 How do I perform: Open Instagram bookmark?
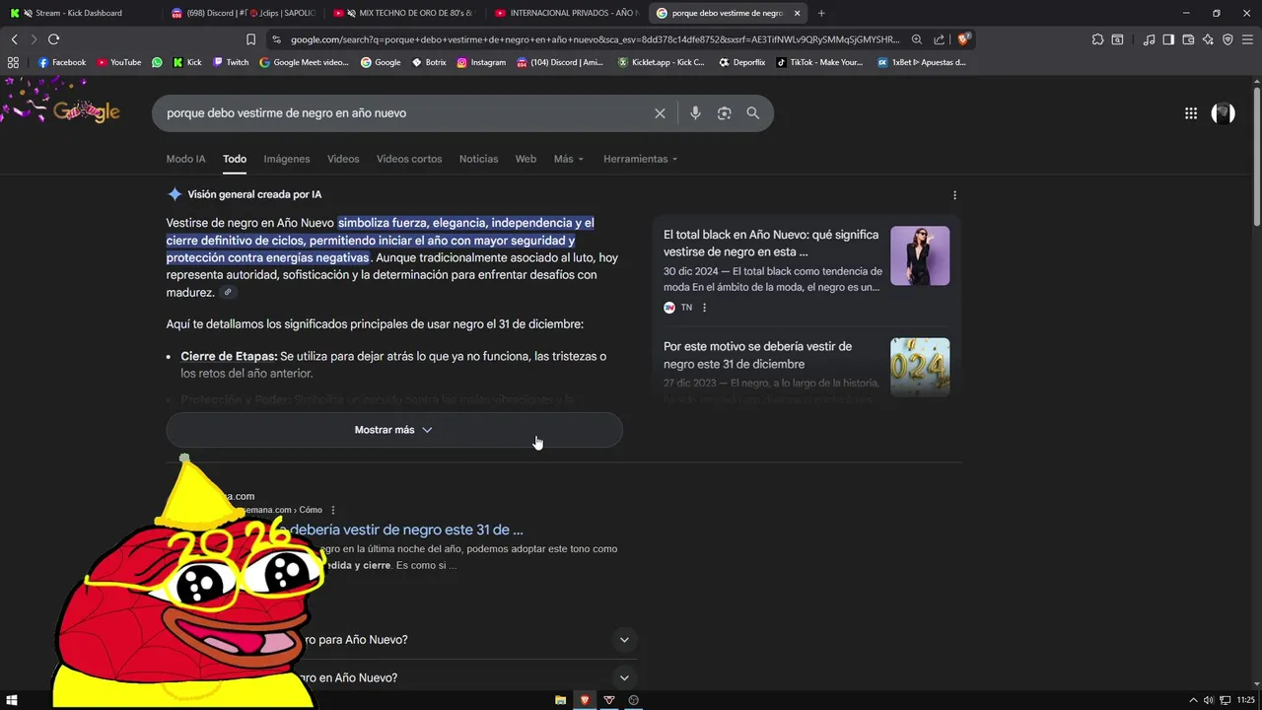(481, 62)
